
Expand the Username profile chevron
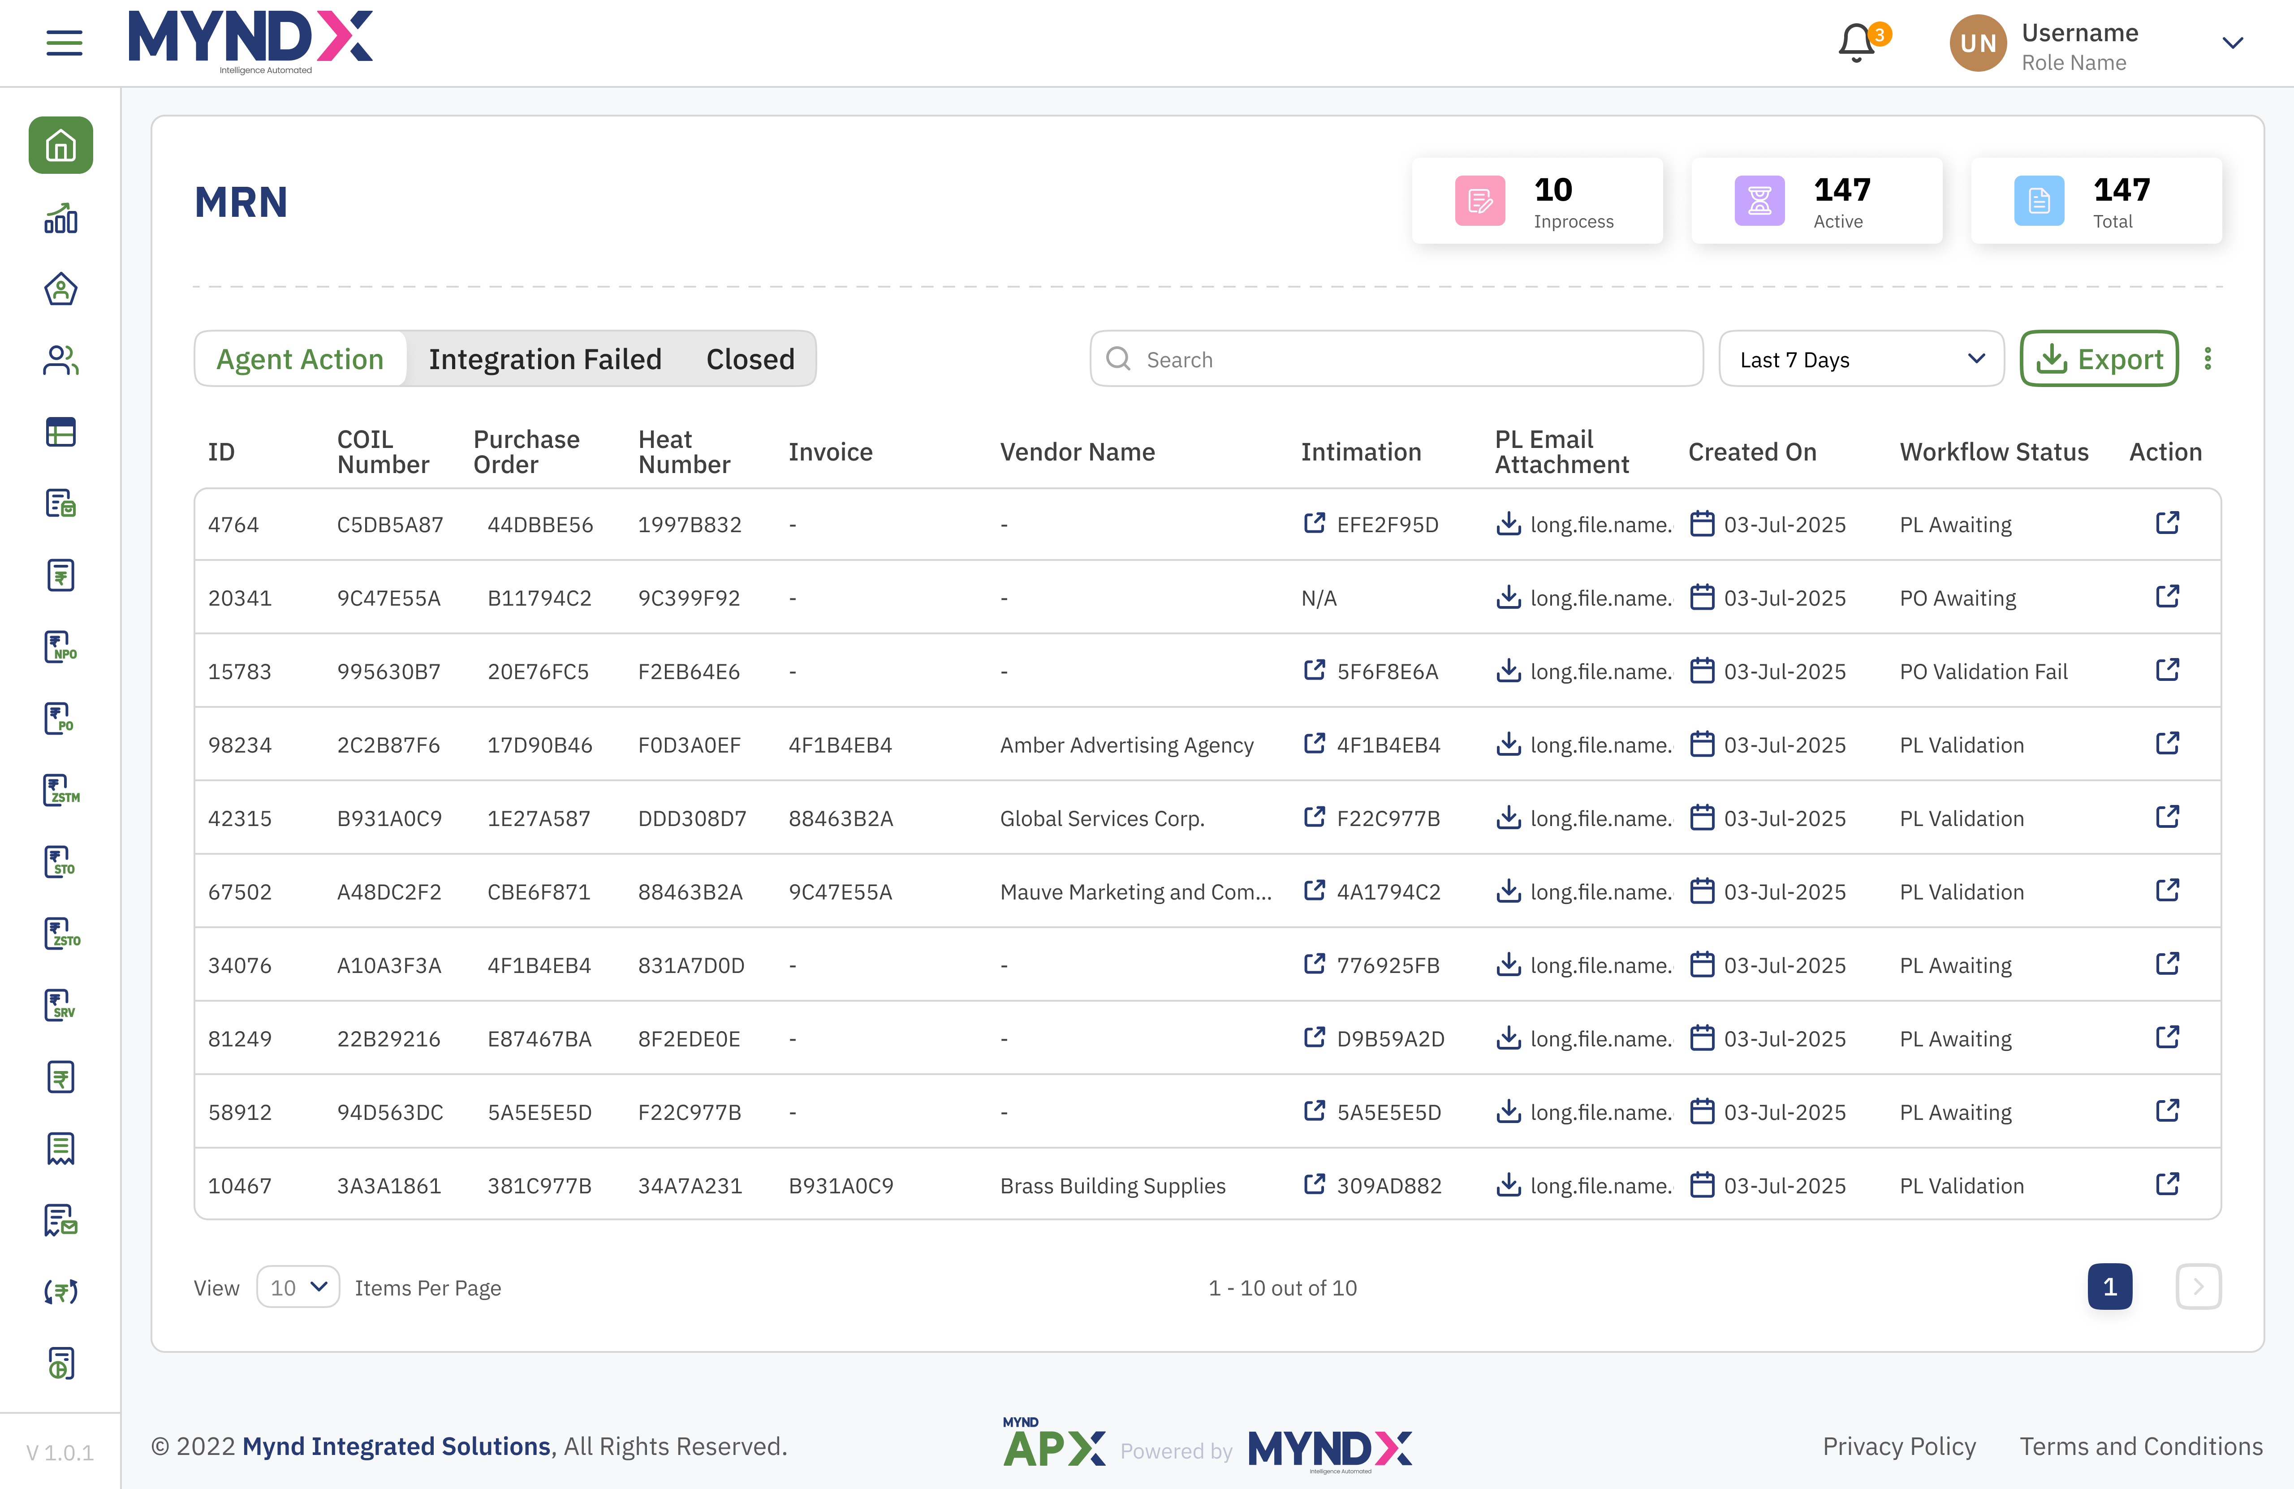pyautogui.click(x=2232, y=43)
